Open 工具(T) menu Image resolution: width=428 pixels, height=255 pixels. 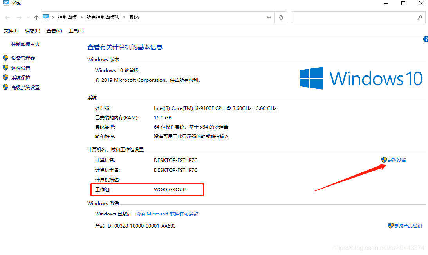point(76,31)
